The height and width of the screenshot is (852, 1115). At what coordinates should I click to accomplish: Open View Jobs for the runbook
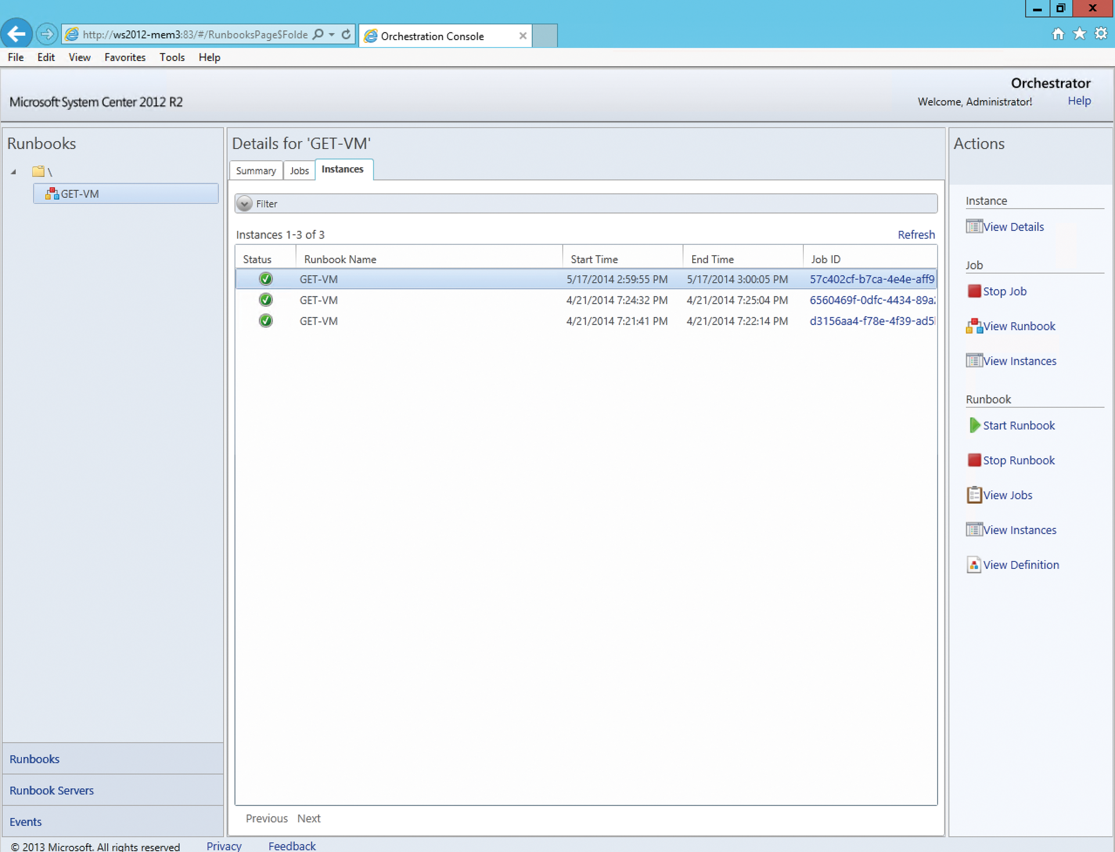1008,495
